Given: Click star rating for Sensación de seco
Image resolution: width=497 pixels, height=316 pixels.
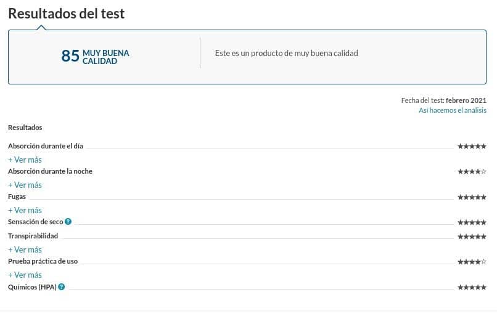Looking at the screenshot, I should click(472, 222).
